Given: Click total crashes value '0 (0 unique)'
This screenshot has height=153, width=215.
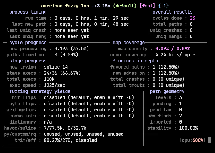Looking at the screenshot, I should coord(169,79).
